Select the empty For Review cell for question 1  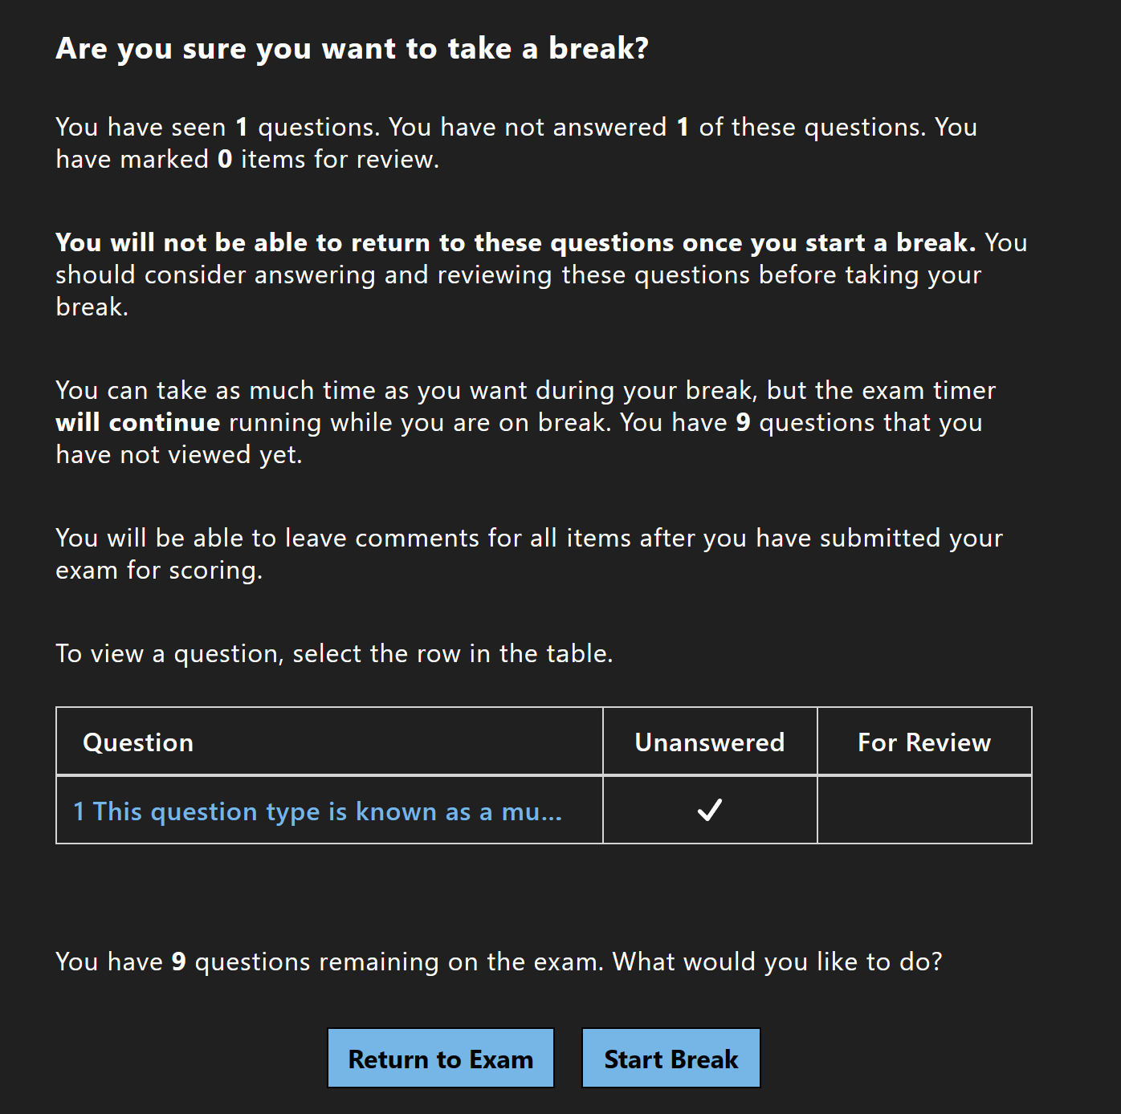pos(924,810)
